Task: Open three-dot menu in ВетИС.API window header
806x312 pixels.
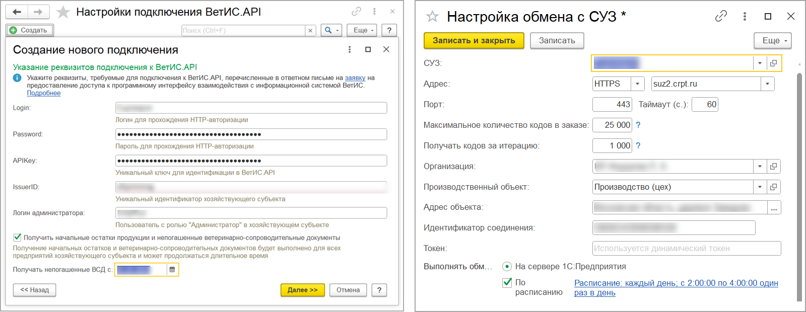Action: pos(374,11)
